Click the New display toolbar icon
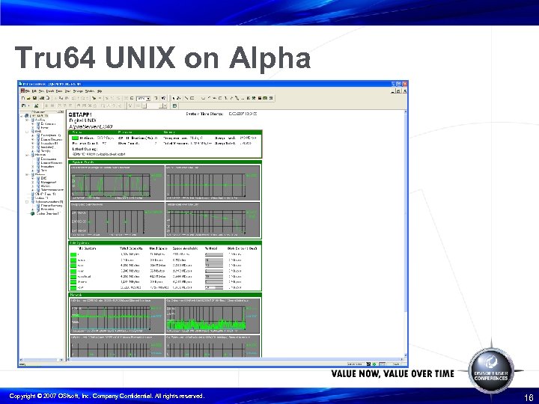This screenshot has height=404, width=539. click(x=23, y=98)
